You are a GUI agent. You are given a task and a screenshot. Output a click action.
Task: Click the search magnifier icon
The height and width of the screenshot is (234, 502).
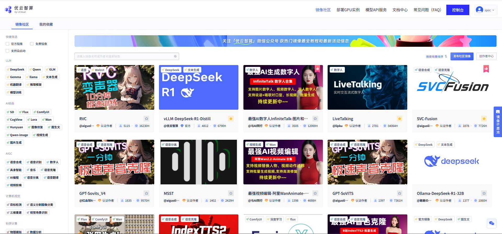point(175,56)
